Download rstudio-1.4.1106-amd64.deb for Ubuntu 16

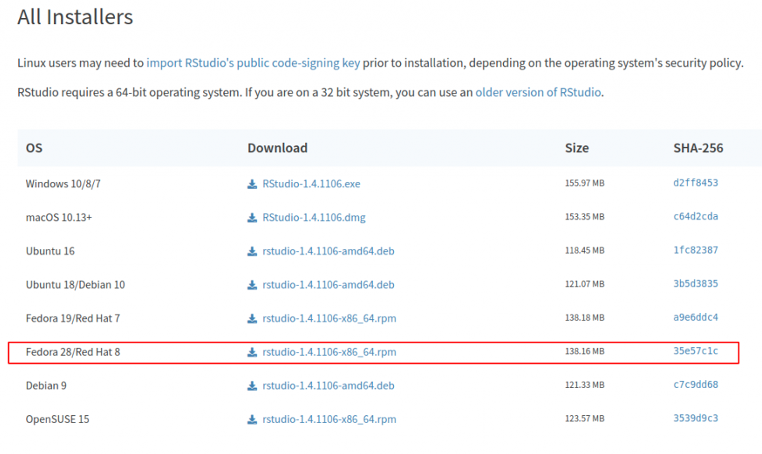coord(329,251)
